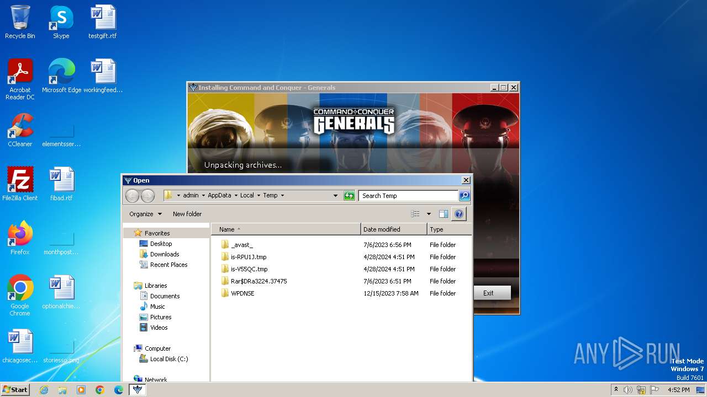Click the volume speaker tray icon
The height and width of the screenshot is (397, 707).
(628, 390)
